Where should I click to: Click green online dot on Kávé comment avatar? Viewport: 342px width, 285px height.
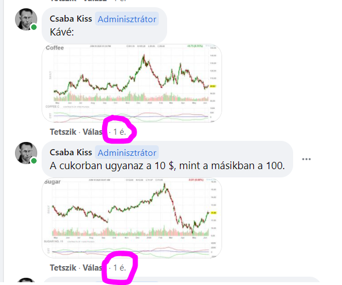34,27
